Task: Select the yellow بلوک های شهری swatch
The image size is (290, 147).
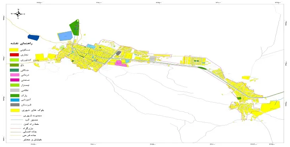Action: [x=15, y=110]
